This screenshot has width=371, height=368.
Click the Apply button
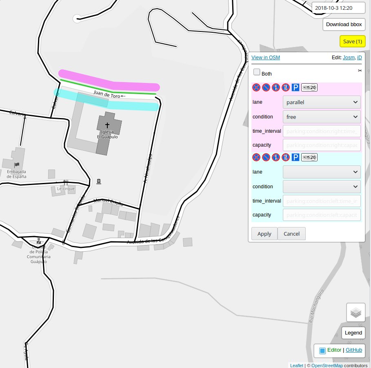pyautogui.click(x=264, y=234)
